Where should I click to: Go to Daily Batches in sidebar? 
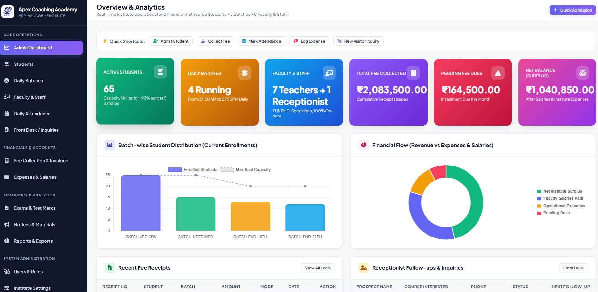tap(41, 81)
